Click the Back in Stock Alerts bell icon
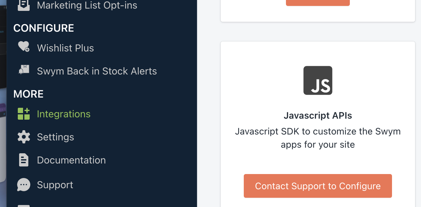 point(24,70)
